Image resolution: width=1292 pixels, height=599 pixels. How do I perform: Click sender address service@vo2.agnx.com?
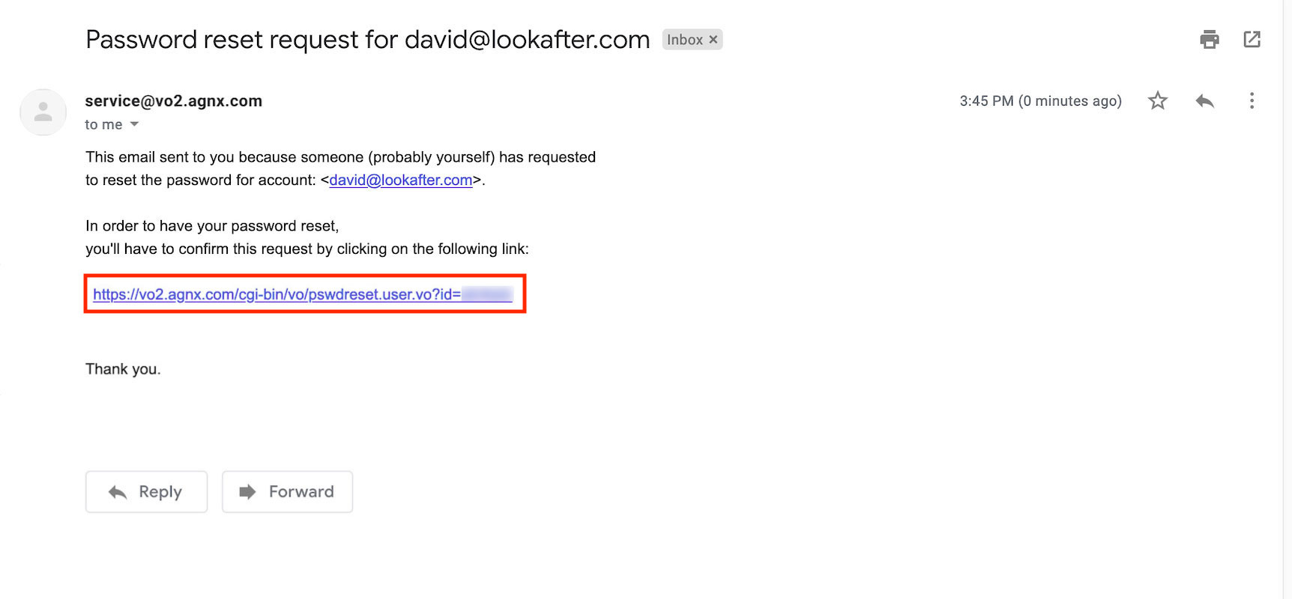[x=173, y=101]
